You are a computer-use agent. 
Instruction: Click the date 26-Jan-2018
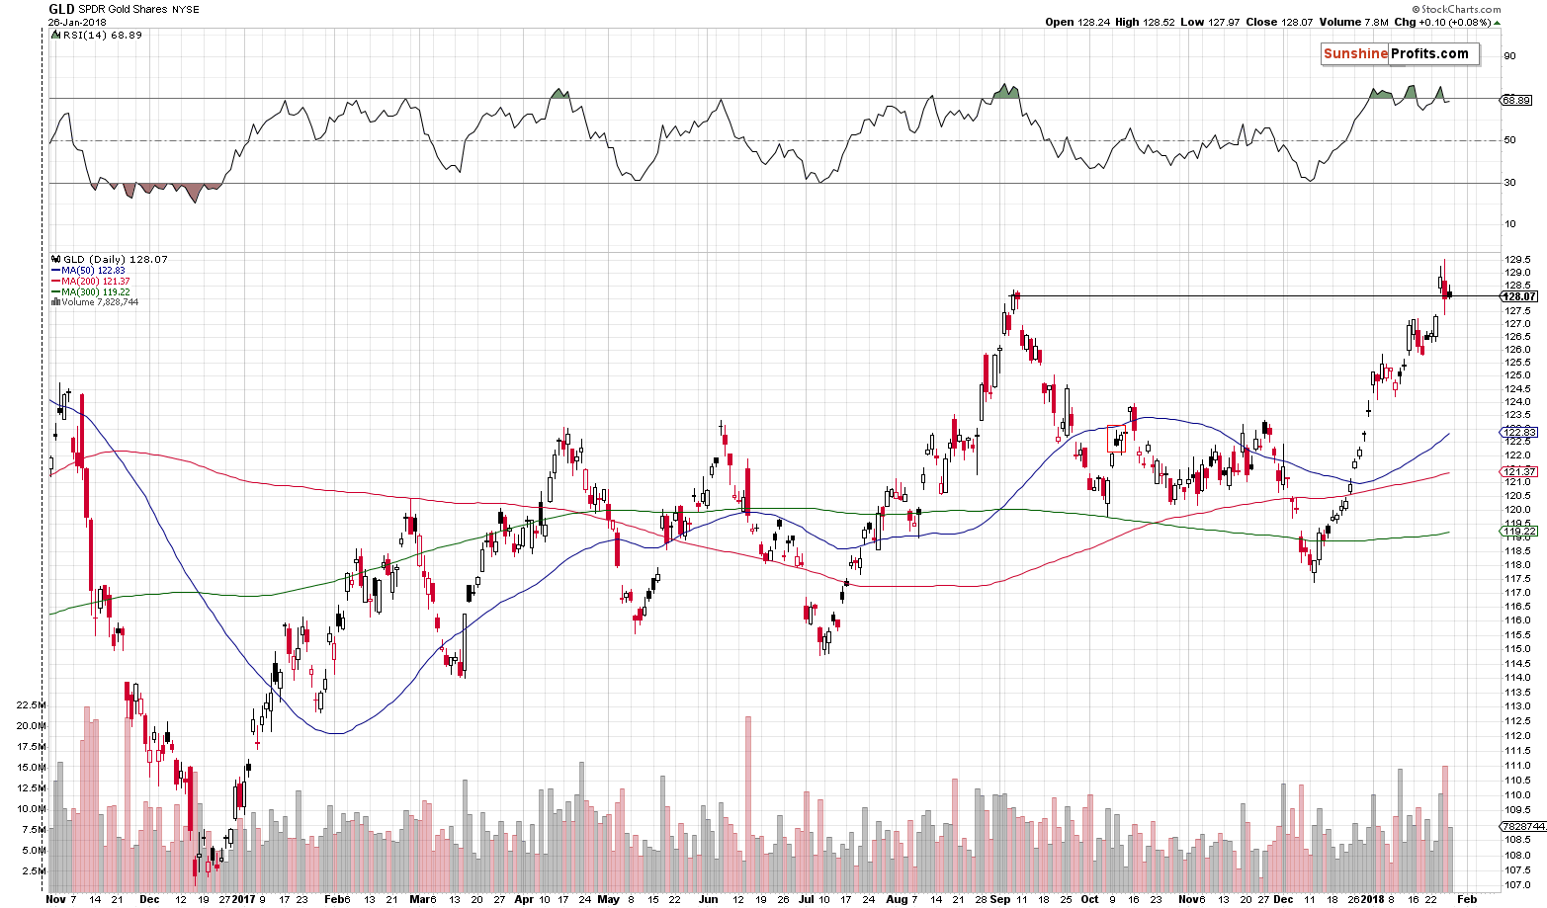click(77, 22)
